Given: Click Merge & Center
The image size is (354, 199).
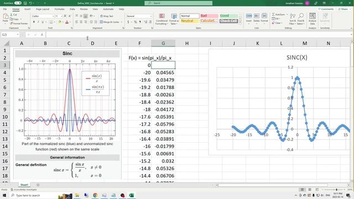Looking at the screenshot, I should (110, 22).
